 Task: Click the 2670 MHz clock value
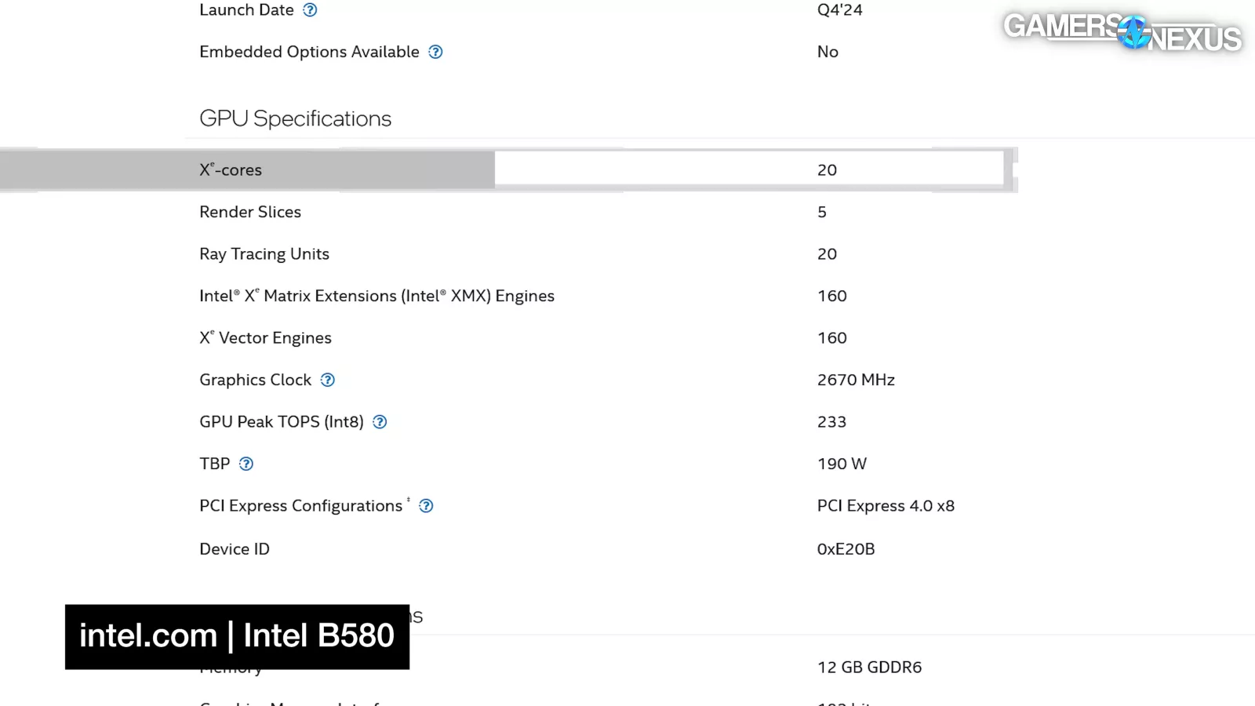click(856, 380)
